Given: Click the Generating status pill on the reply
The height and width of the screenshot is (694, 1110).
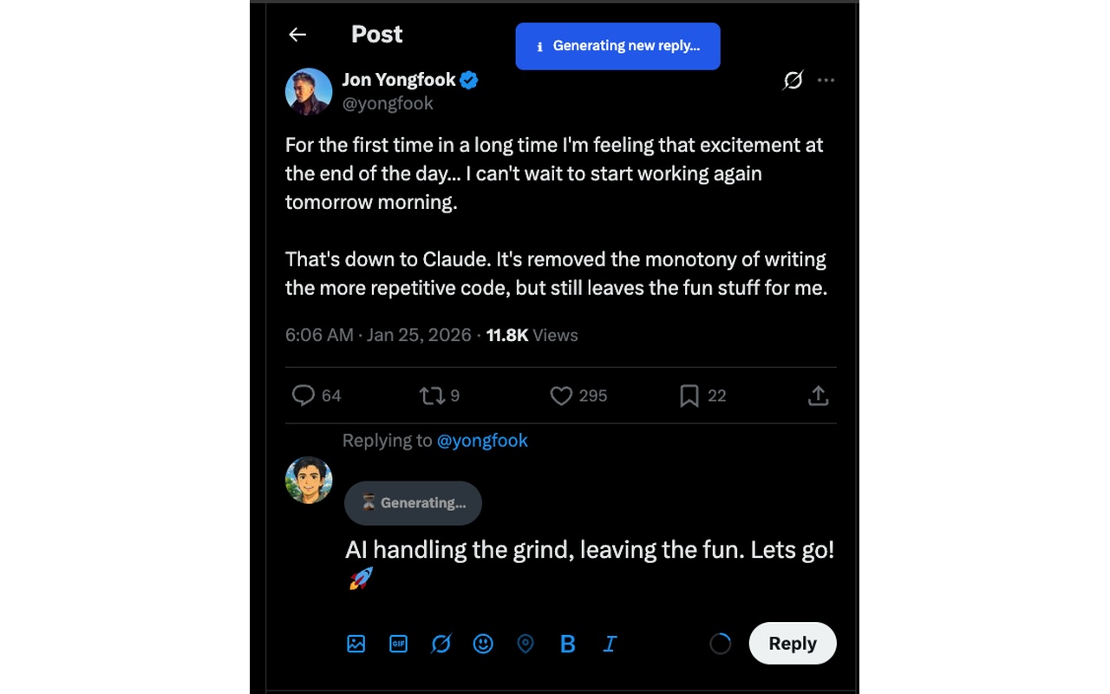Looking at the screenshot, I should (x=413, y=503).
